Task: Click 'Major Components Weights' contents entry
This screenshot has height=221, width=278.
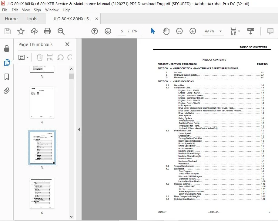Action: click(187, 196)
